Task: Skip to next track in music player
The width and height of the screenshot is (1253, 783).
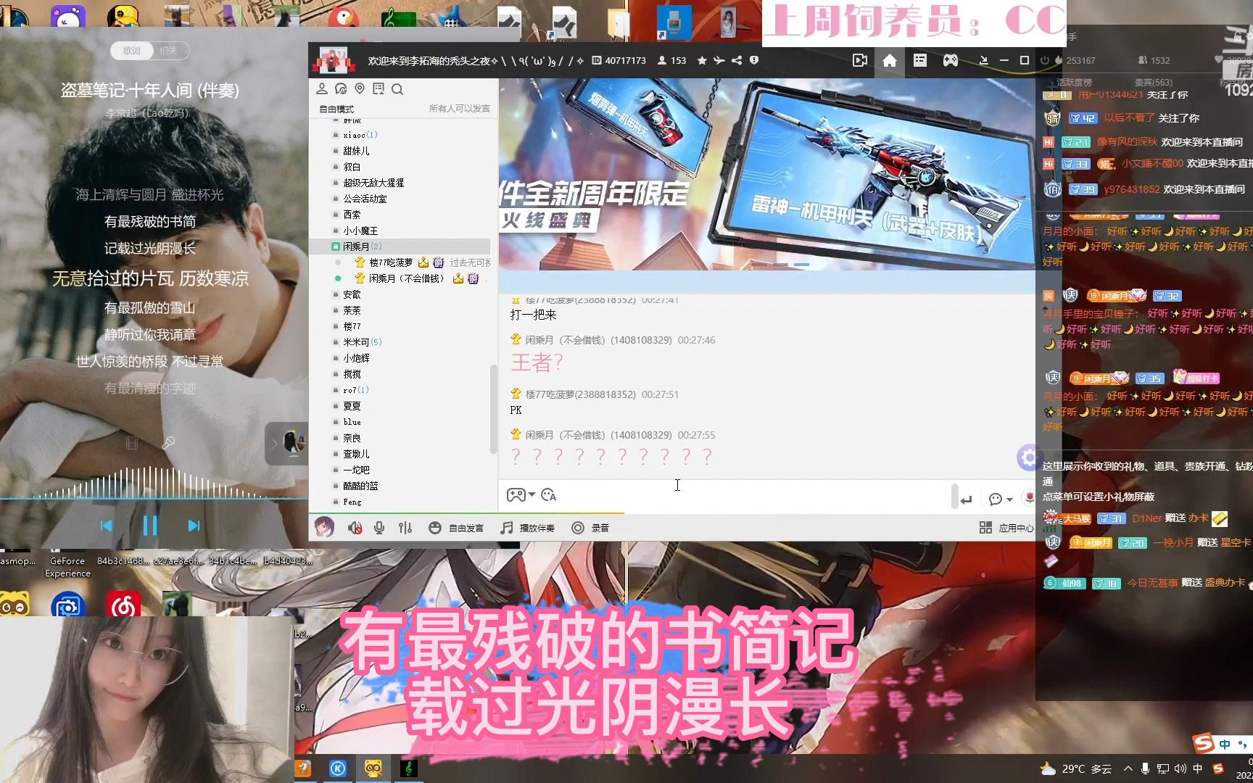Action: (194, 526)
